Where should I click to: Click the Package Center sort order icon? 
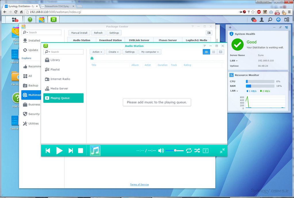coord(209,33)
